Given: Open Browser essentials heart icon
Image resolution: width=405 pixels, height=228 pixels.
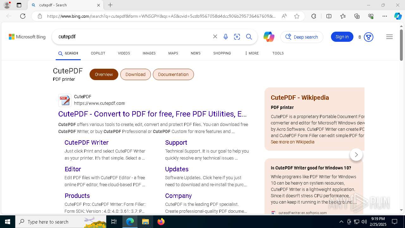Looking at the screenshot, I should [371, 16].
